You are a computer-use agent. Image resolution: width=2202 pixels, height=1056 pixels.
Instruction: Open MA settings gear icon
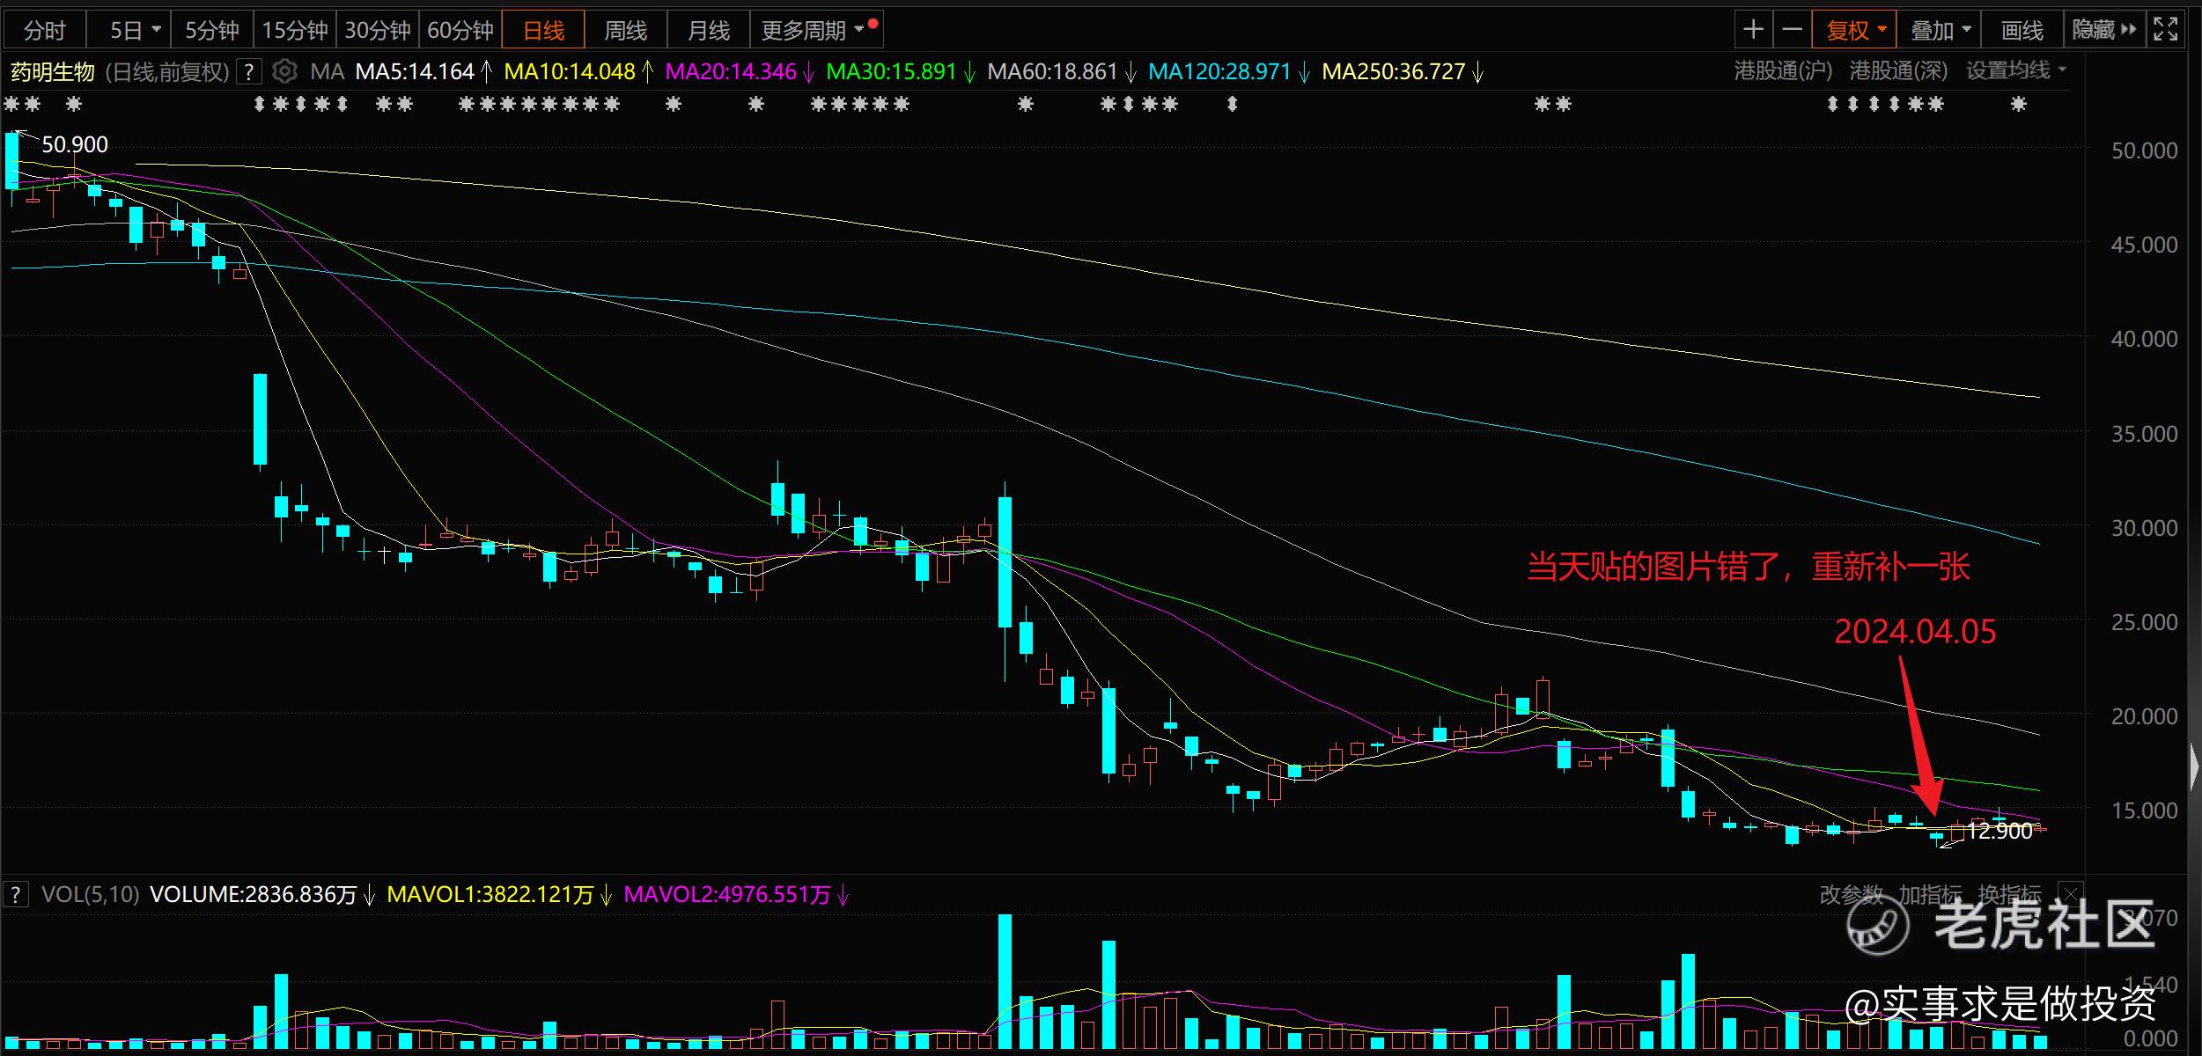coord(284,71)
